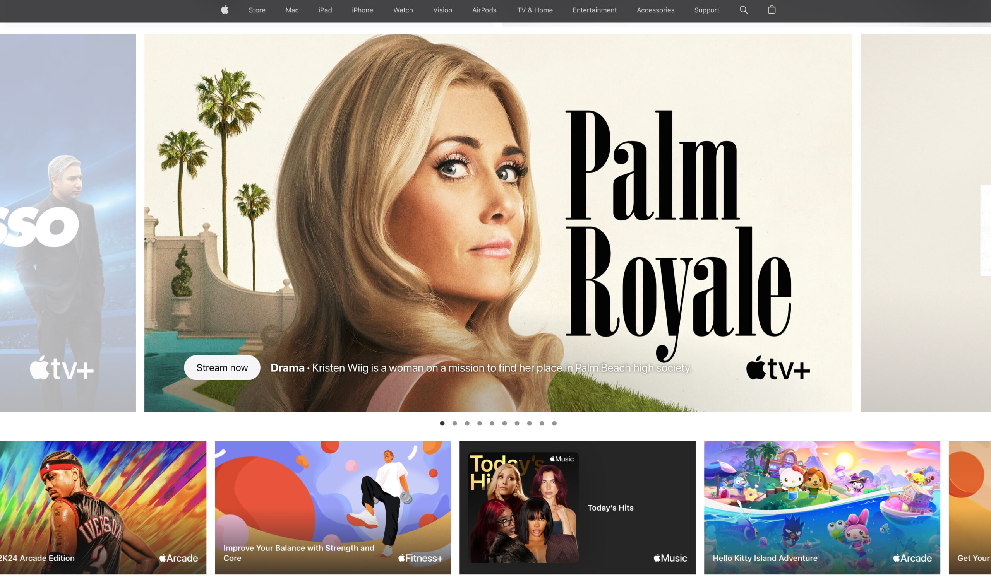Select the third carousel dot
Screen dimensions: 991x581
click(x=467, y=423)
